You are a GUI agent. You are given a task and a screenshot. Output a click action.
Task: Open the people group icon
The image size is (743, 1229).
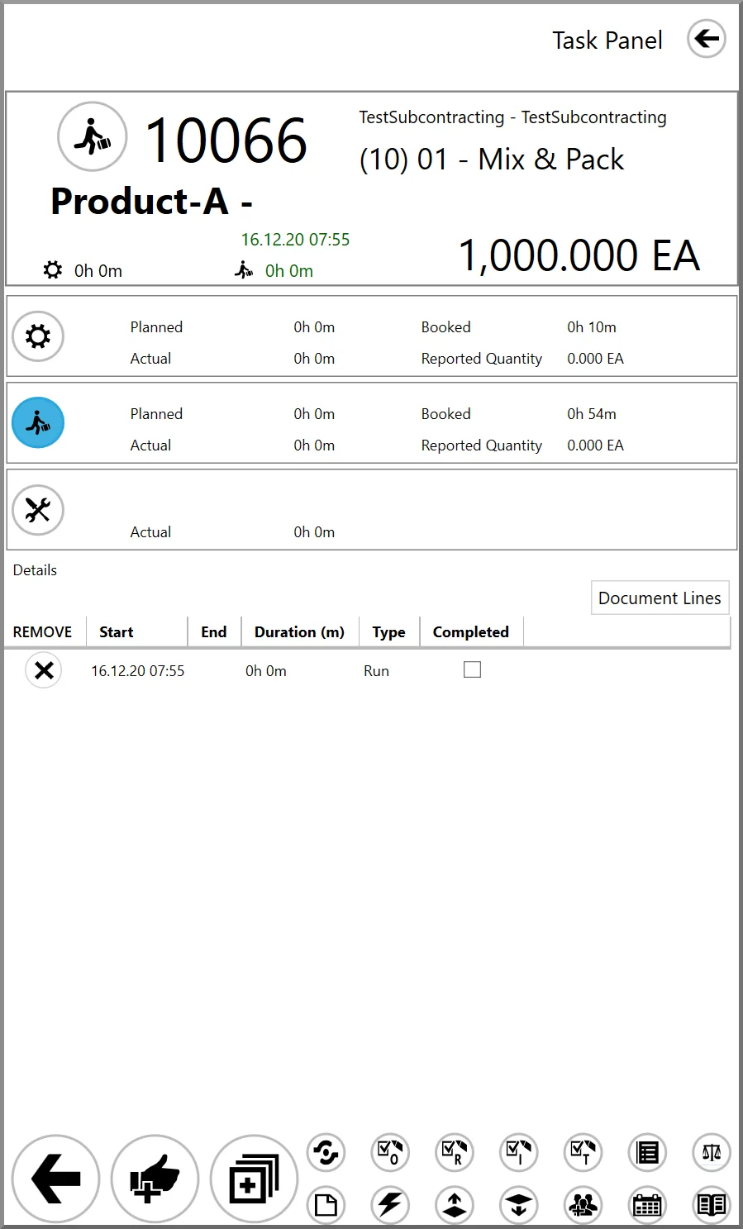(583, 1205)
